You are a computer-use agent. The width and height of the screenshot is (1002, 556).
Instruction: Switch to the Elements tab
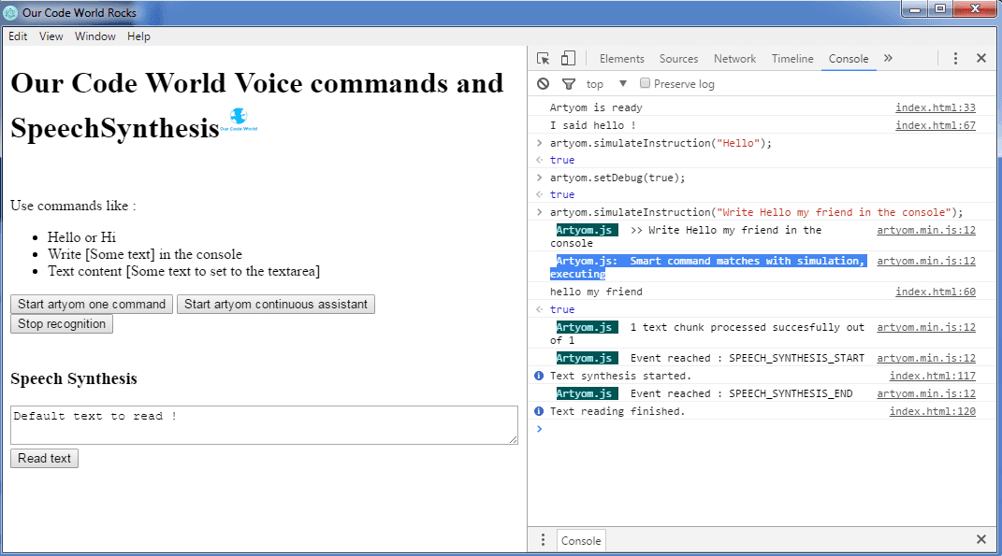pyautogui.click(x=622, y=59)
